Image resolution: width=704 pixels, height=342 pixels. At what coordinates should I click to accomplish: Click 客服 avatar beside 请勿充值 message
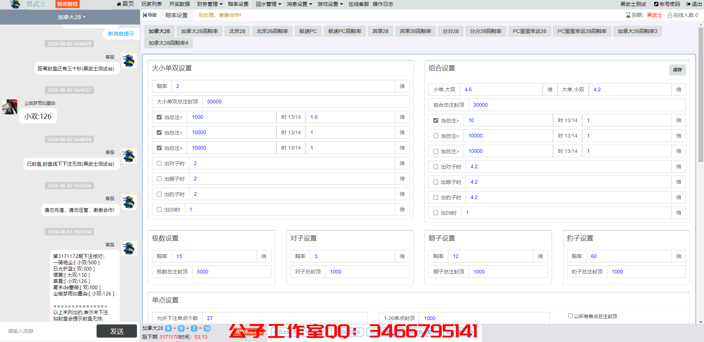[x=129, y=202]
